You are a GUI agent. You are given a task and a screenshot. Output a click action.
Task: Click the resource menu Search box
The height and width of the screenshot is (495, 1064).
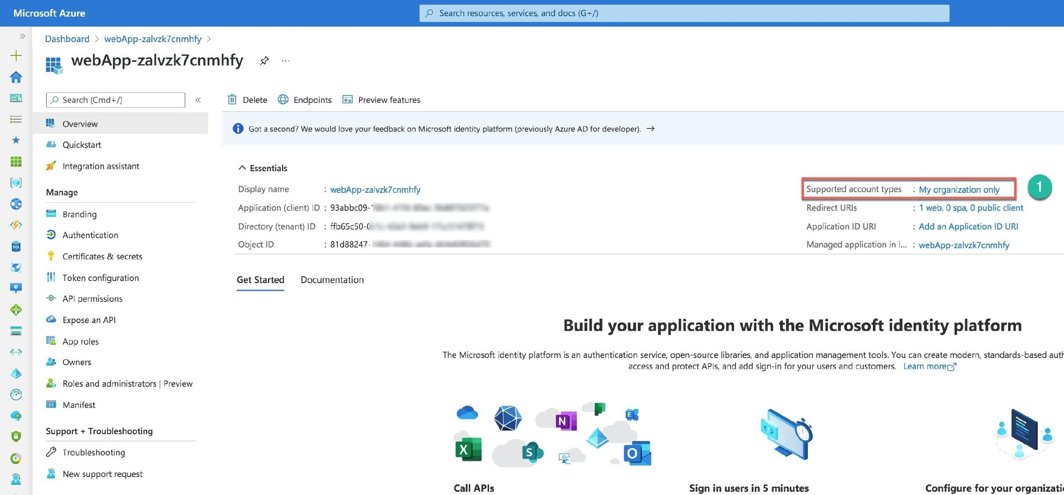[x=116, y=100]
